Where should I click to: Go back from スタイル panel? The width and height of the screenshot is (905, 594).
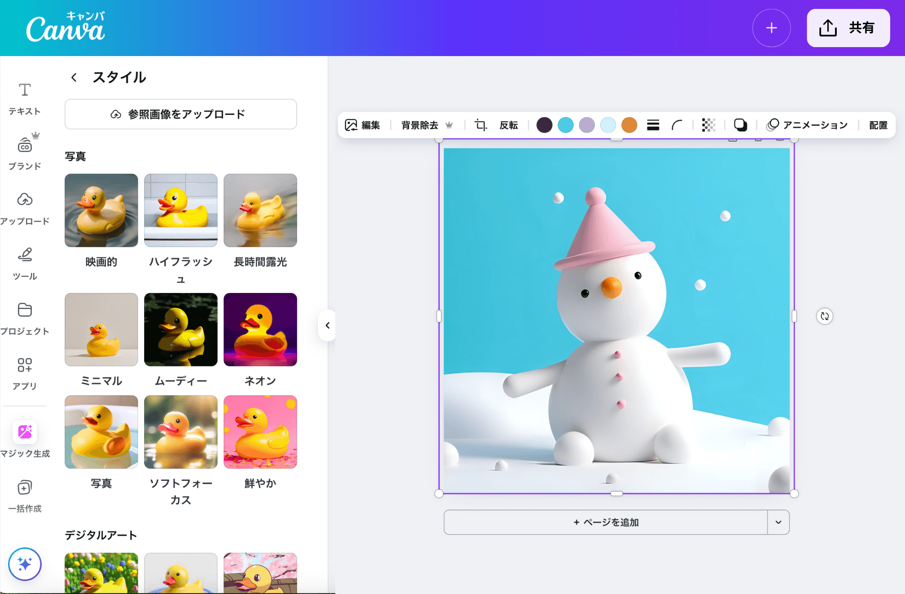click(74, 77)
